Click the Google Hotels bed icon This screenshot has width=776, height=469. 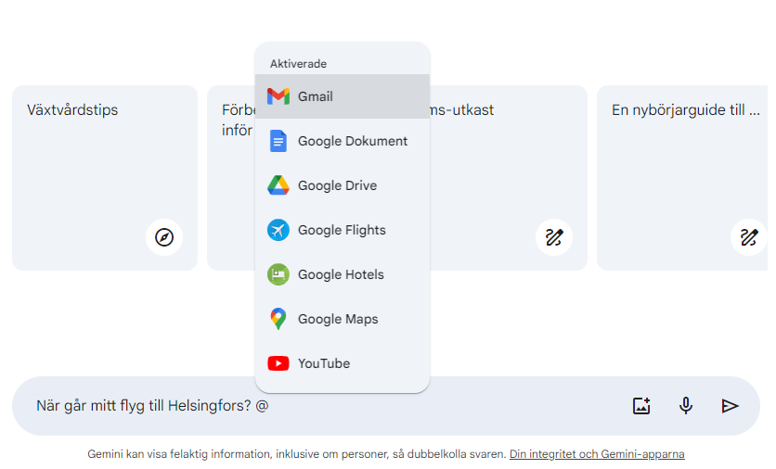[278, 274]
